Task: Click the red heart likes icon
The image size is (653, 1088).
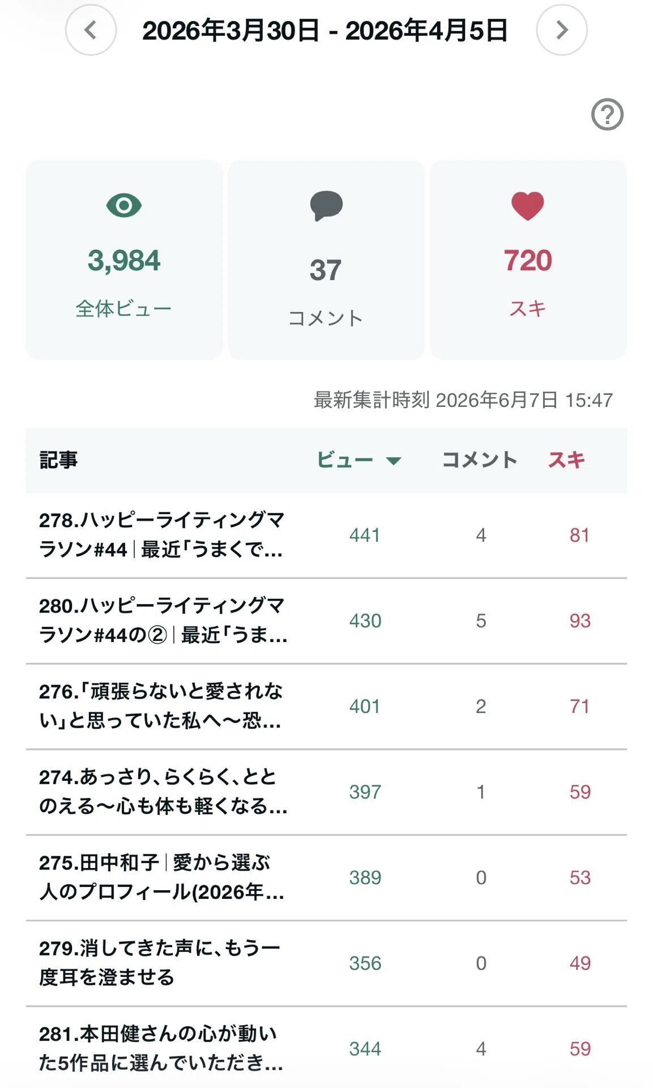Action: tap(528, 206)
